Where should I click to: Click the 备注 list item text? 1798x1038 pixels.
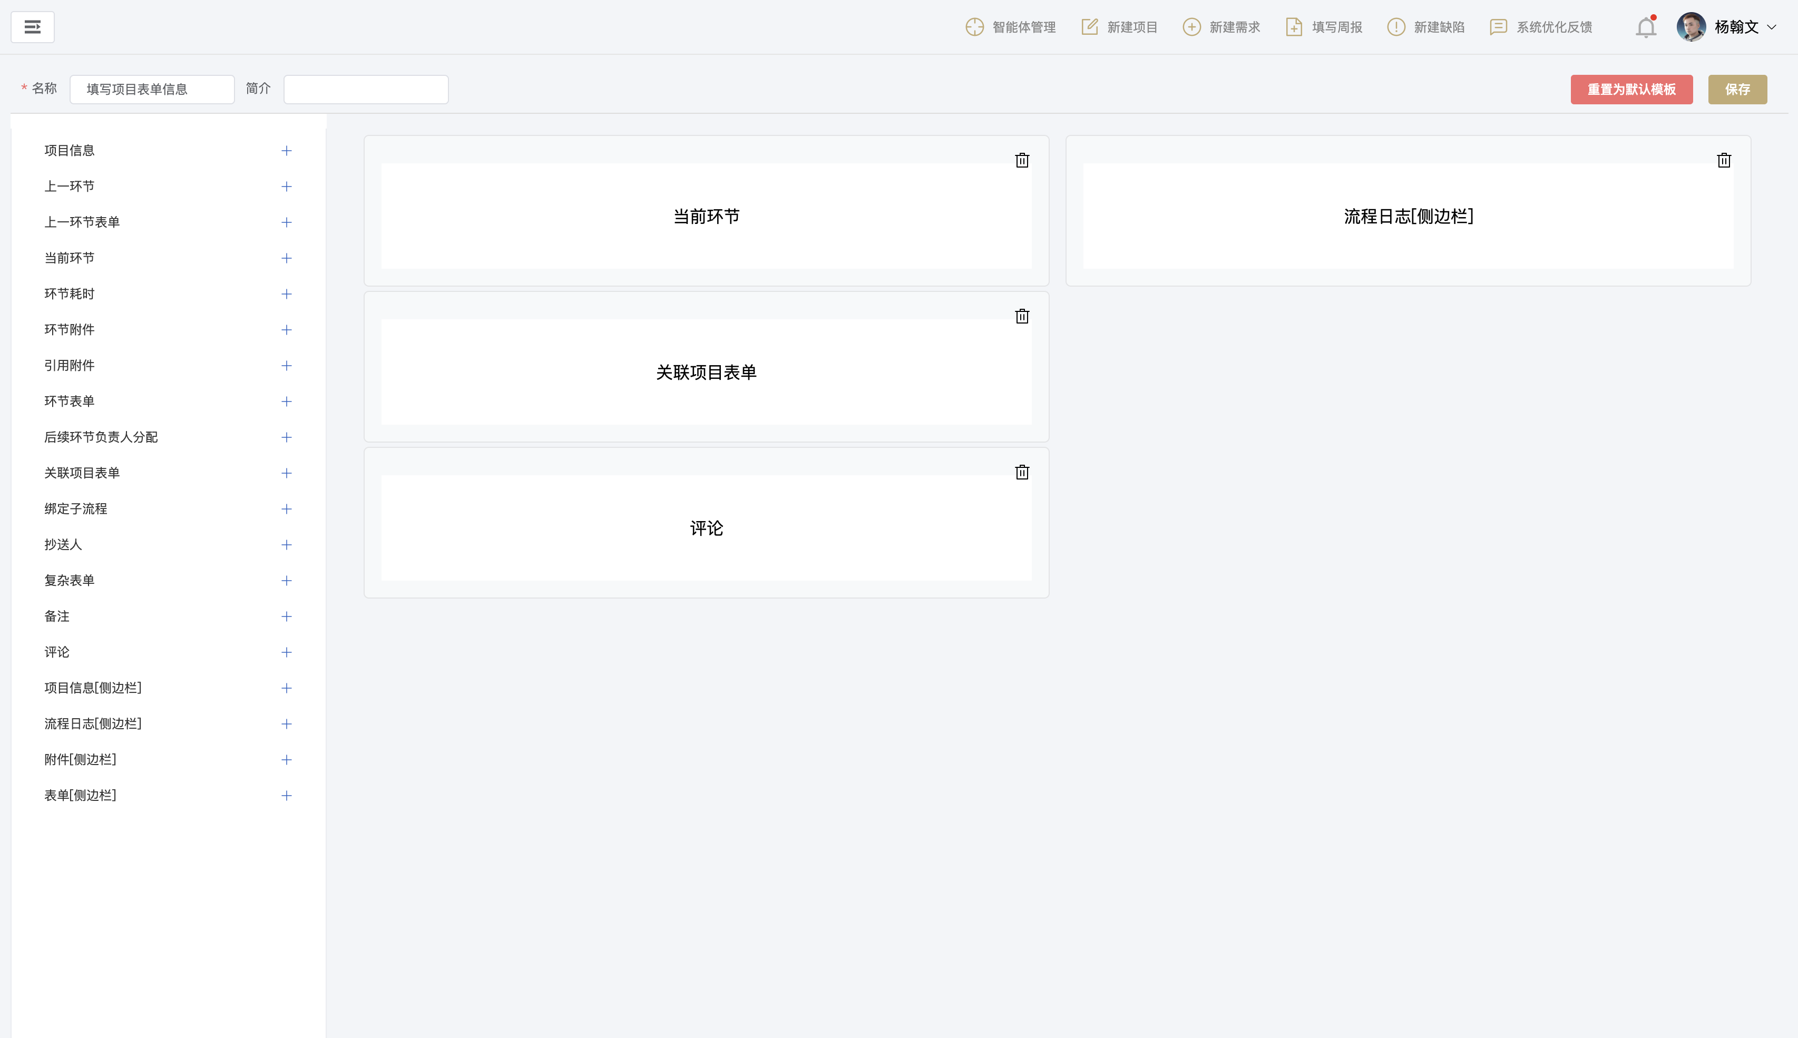pyautogui.click(x=57, y=616)
